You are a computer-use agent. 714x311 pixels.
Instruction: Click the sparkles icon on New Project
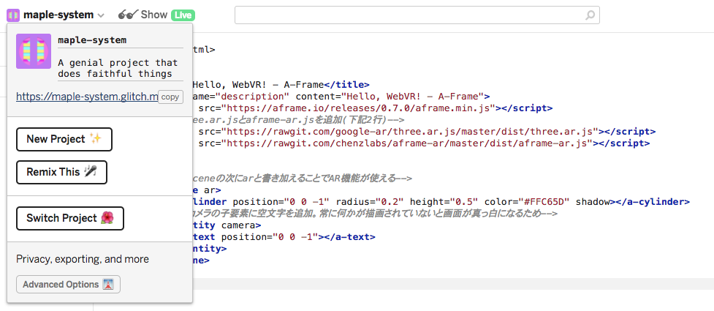pyautogui.click(x=96, y=138)
